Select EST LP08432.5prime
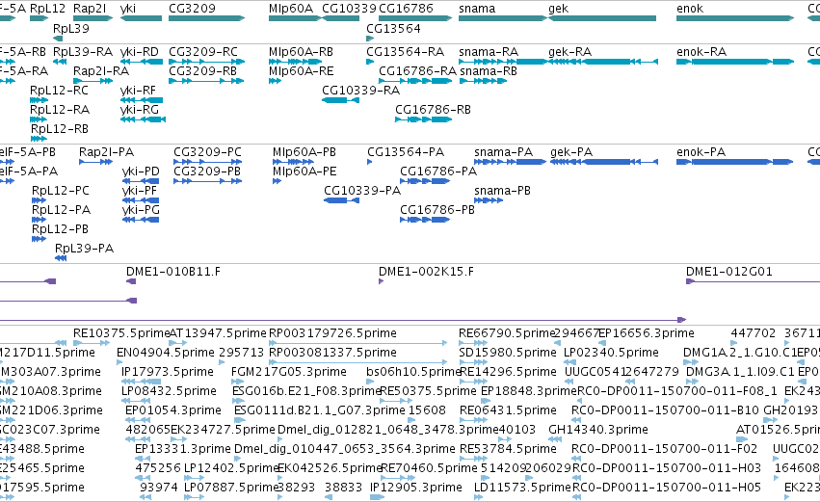Viewport: 820px width, 502px height. point(169,391)
